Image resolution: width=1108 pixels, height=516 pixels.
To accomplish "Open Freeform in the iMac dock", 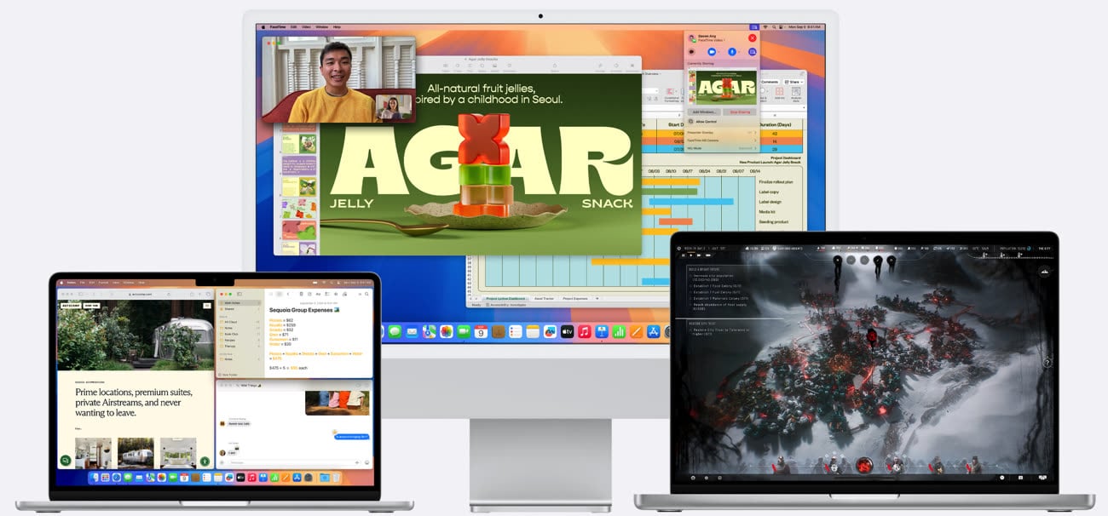I will [551, 331].
